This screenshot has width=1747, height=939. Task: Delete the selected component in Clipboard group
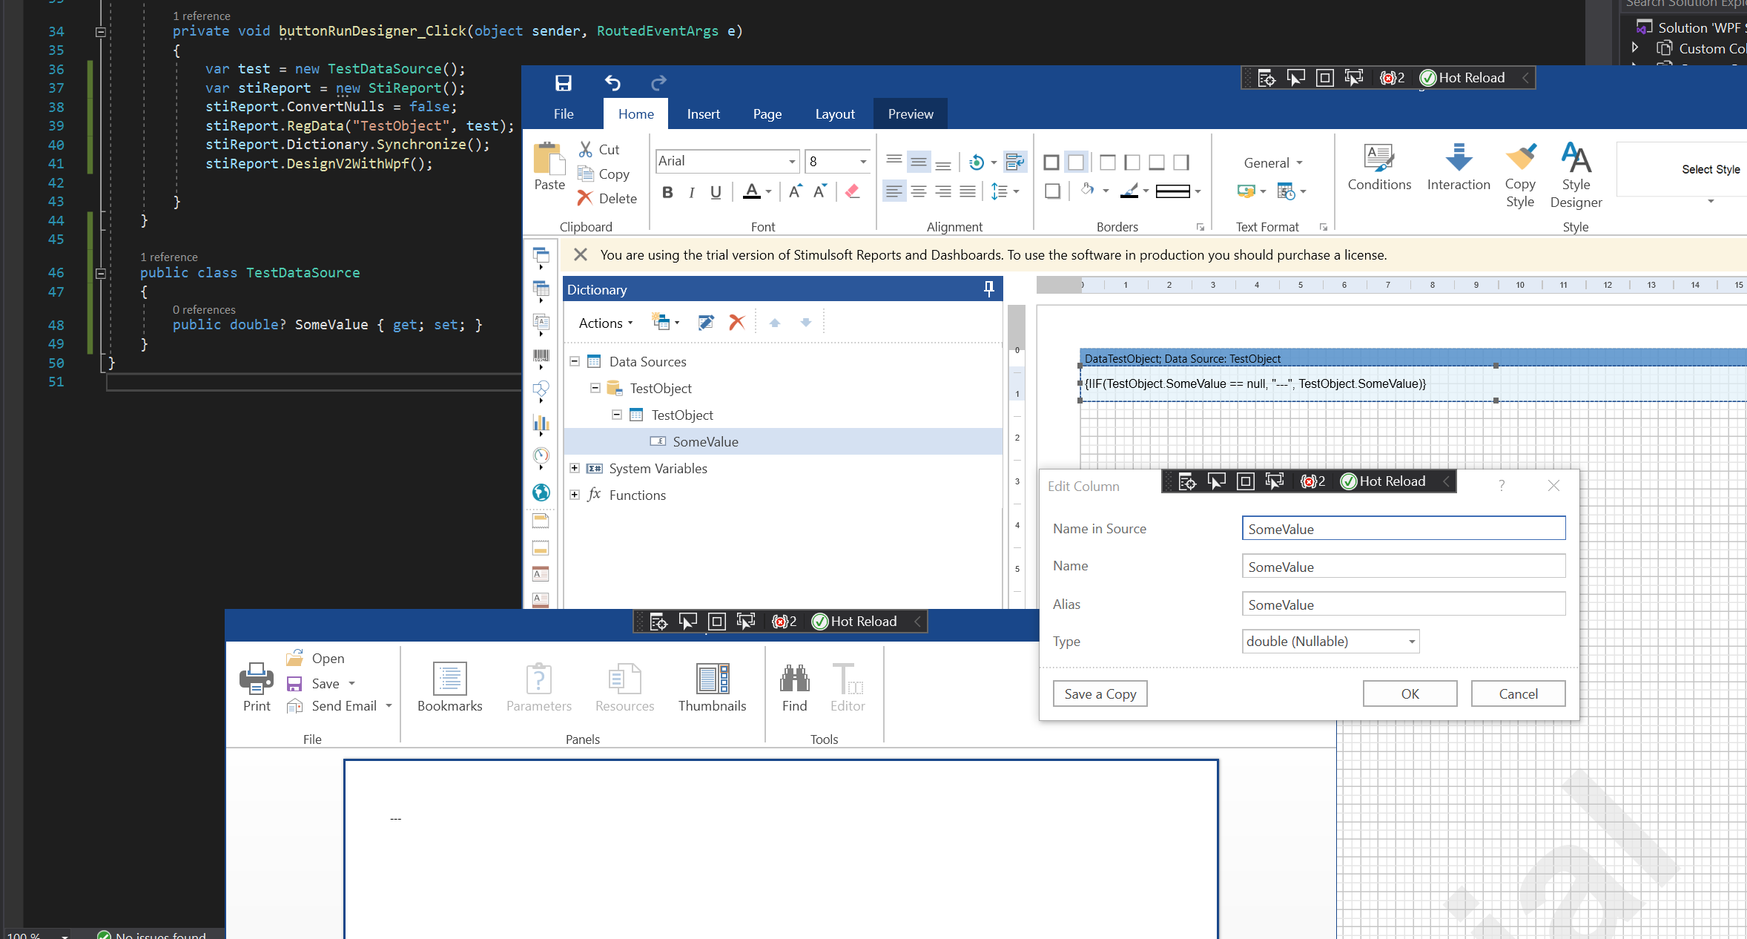607,198
